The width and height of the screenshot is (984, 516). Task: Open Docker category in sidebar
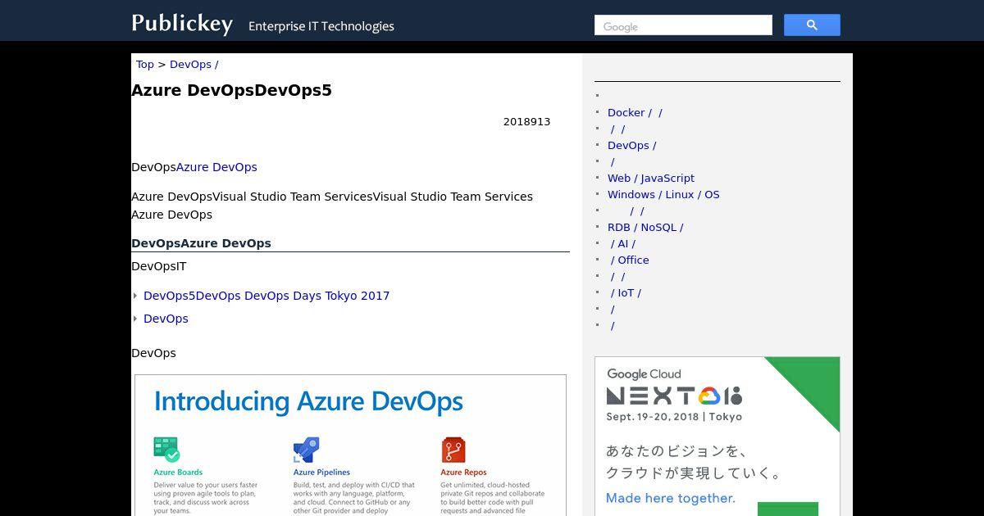point(635,112)
